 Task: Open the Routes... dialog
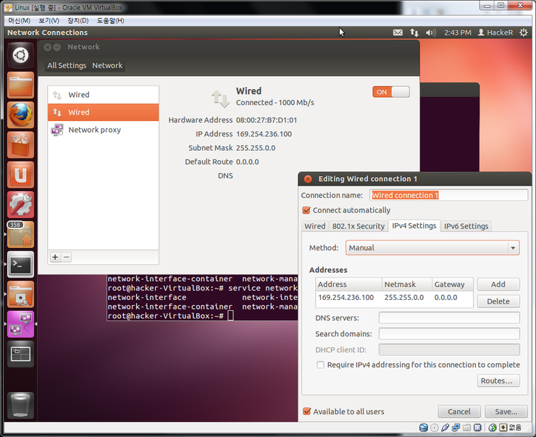[x=498, y=380]
